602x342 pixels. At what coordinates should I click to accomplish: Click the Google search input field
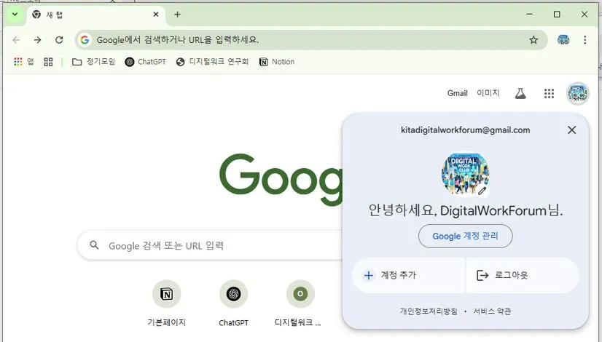coord(210,245)
